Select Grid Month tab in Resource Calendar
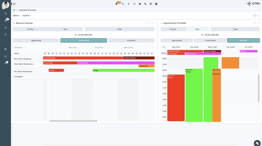 tap(131, 40)
